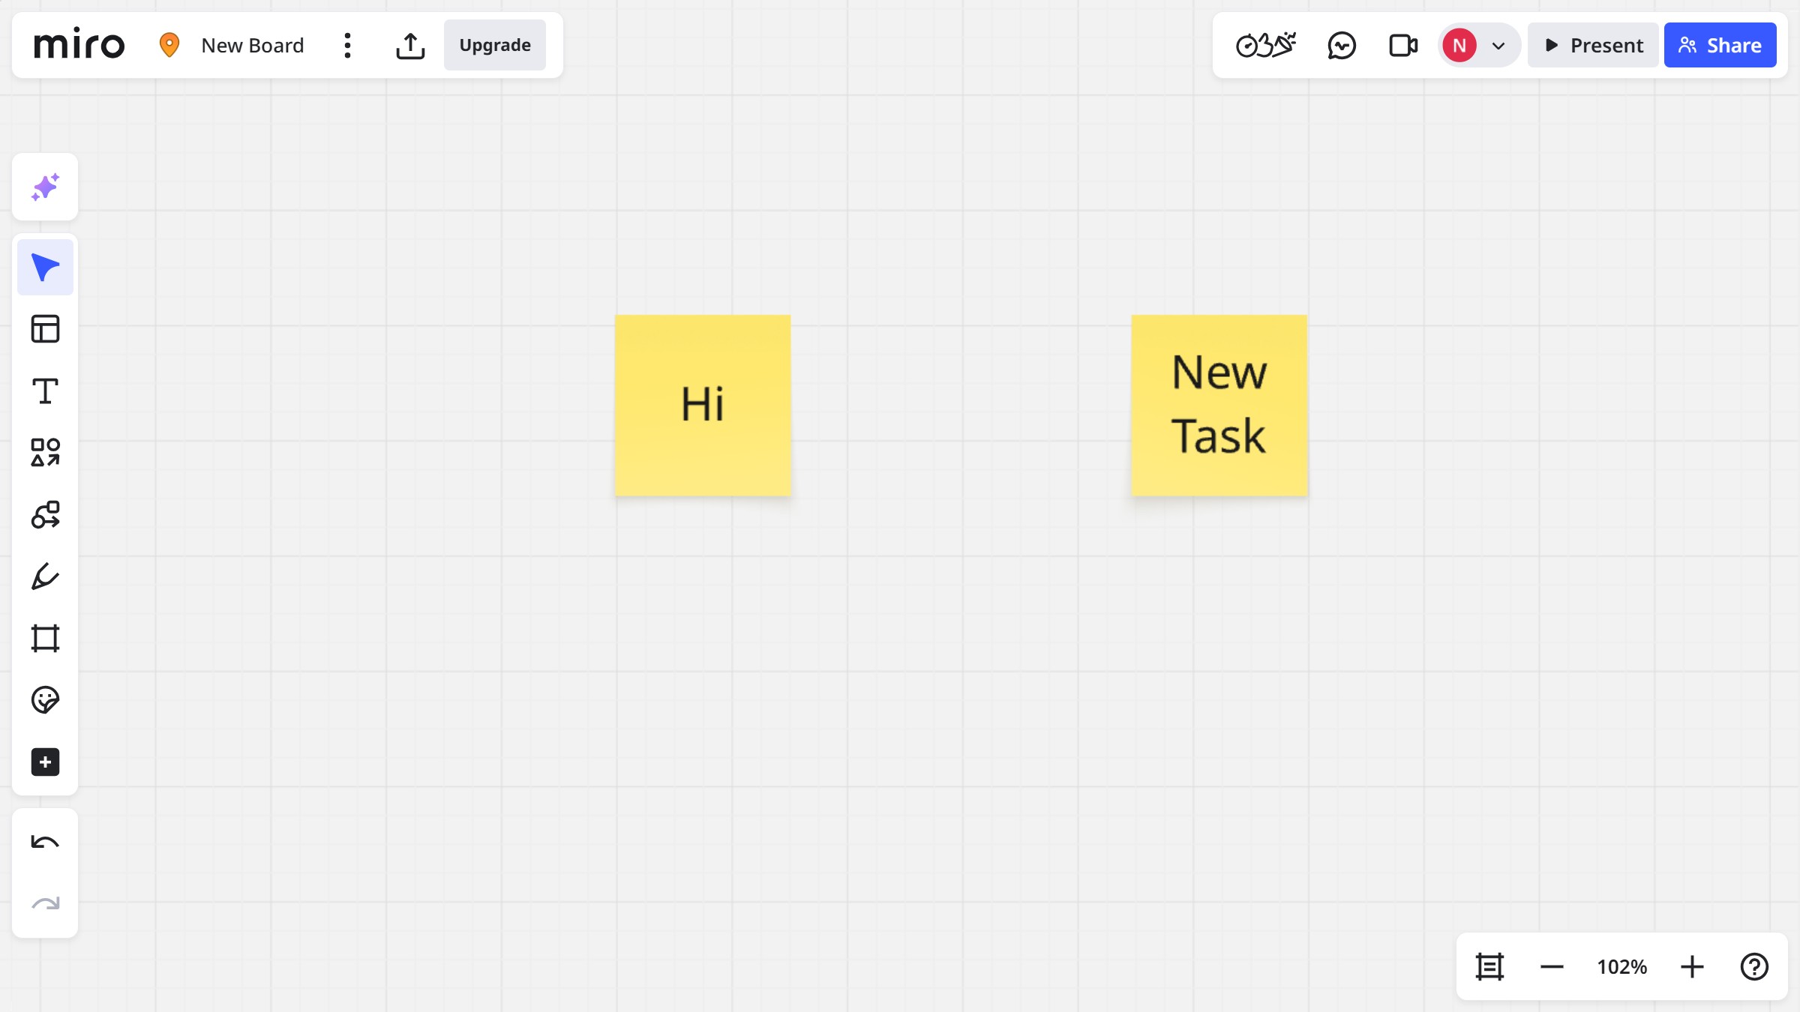The height and width of the screenshot is (1012, 1800).
Task: Activate the Frame tool
Action: [x=45, y=638]
